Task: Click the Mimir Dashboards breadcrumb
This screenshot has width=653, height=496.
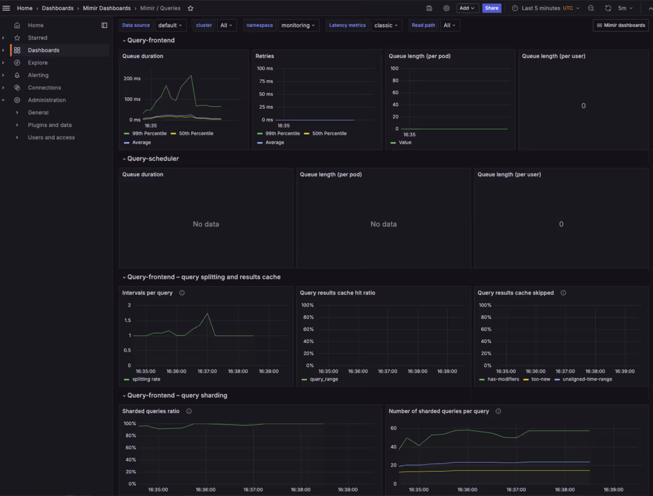Action: point(107,9)
